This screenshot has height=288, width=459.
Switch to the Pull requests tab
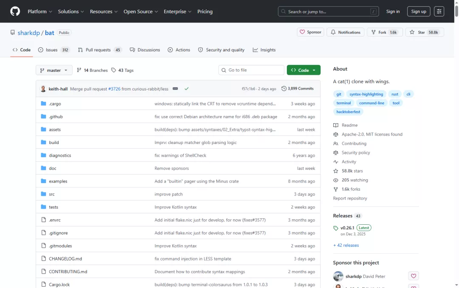99,50
